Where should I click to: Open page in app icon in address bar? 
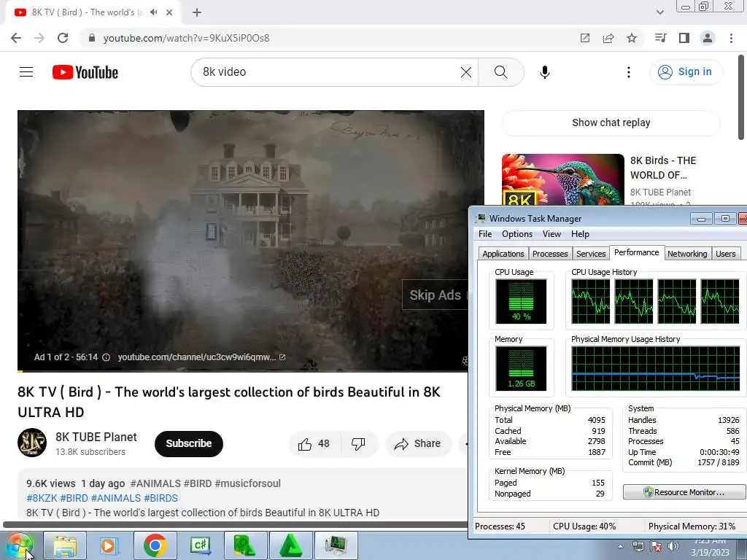pos(585,38)
